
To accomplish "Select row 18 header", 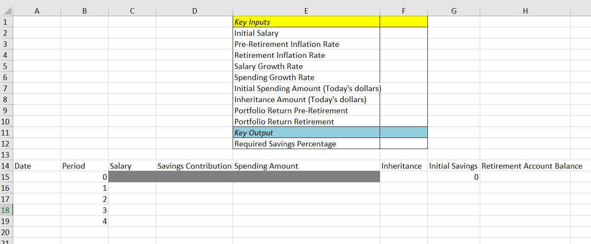I will [x=6, y=210].
